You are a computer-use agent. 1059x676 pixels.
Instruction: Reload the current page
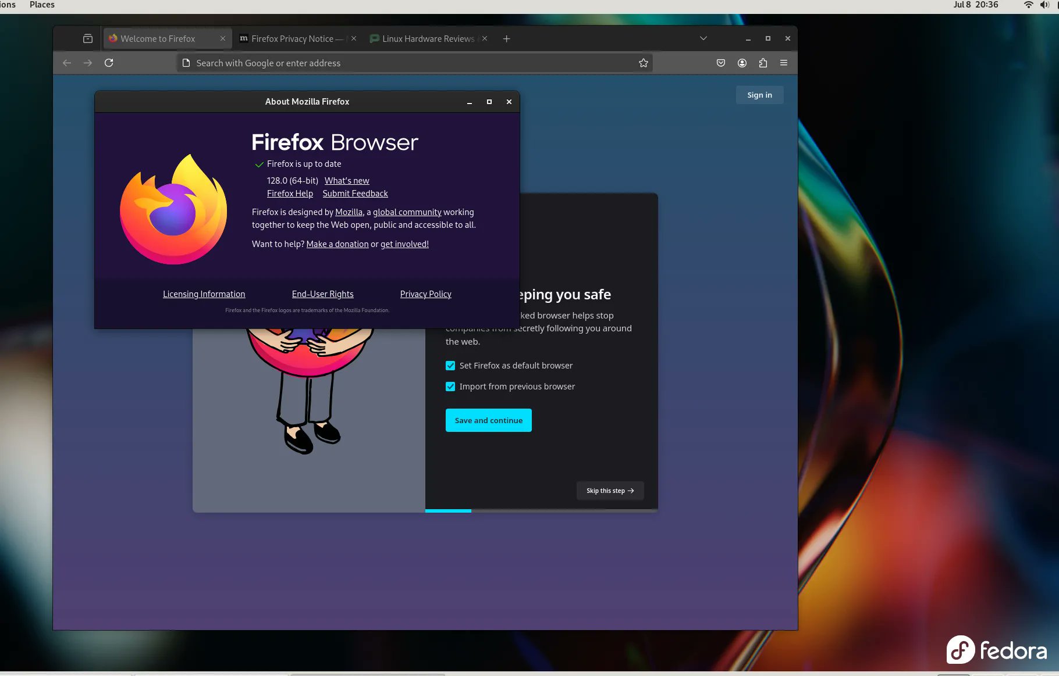pyautogui.click(x=109, y=63)
